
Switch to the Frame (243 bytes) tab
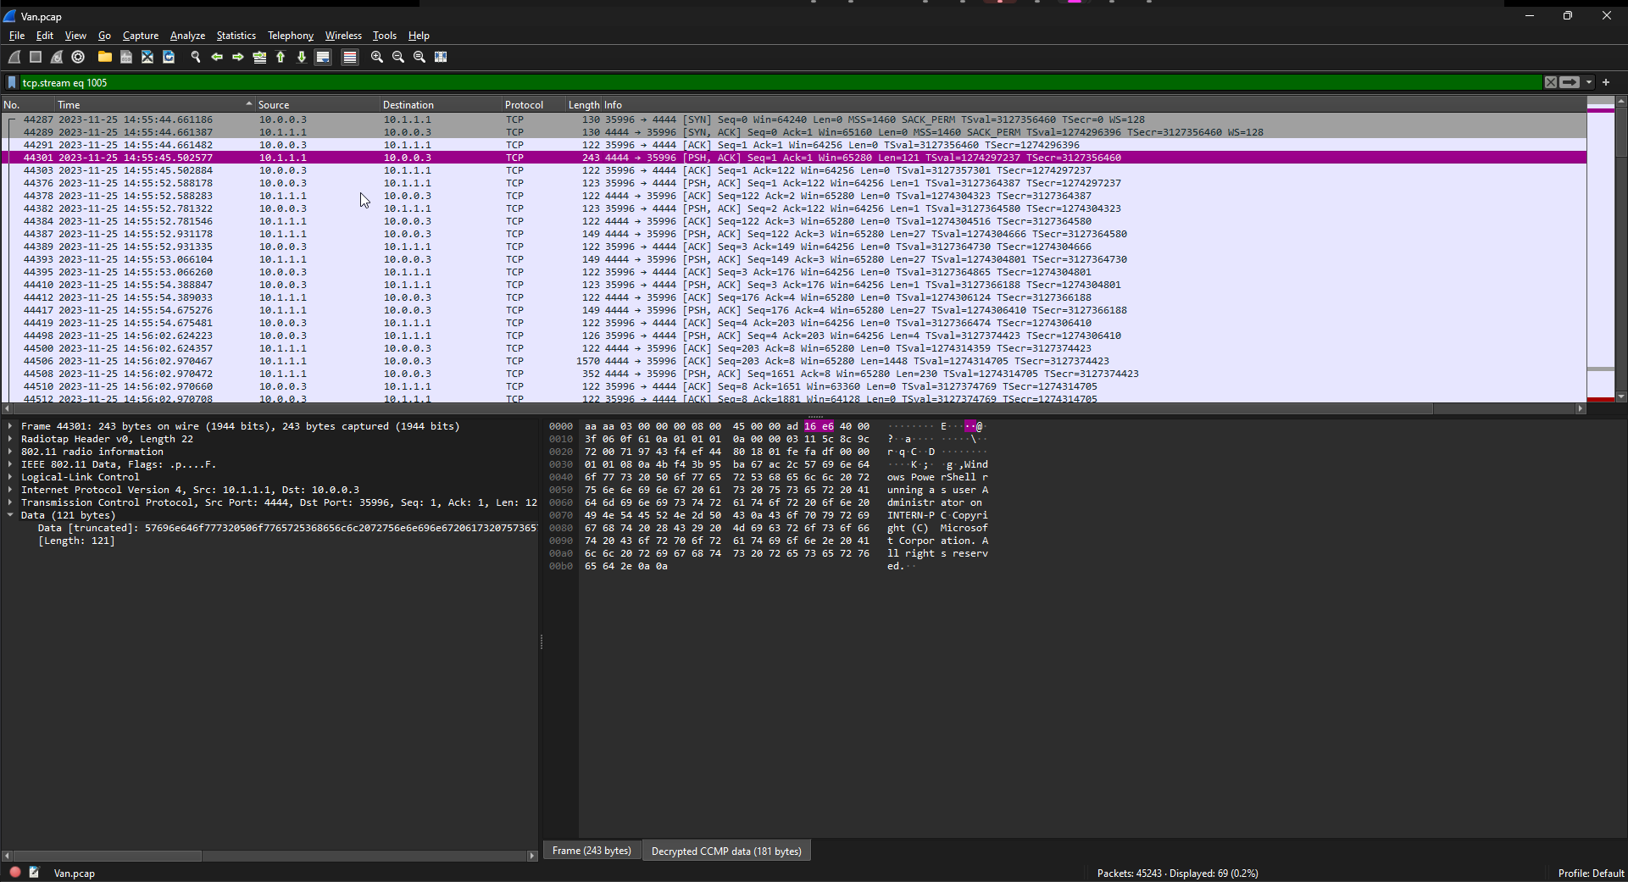click(592, 851)
